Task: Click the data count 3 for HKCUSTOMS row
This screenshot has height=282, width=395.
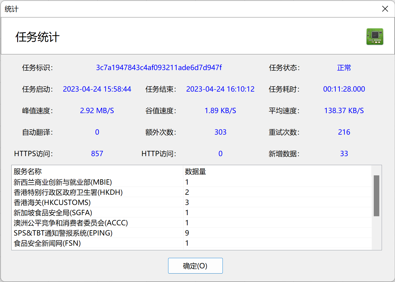Action: (x=187, y=202)
